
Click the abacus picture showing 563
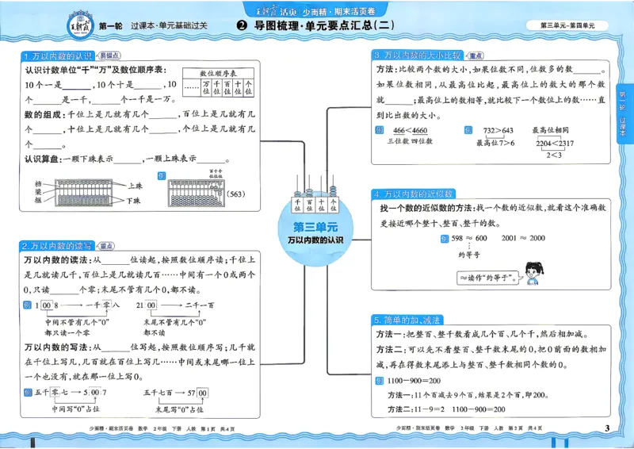(196, 194)
